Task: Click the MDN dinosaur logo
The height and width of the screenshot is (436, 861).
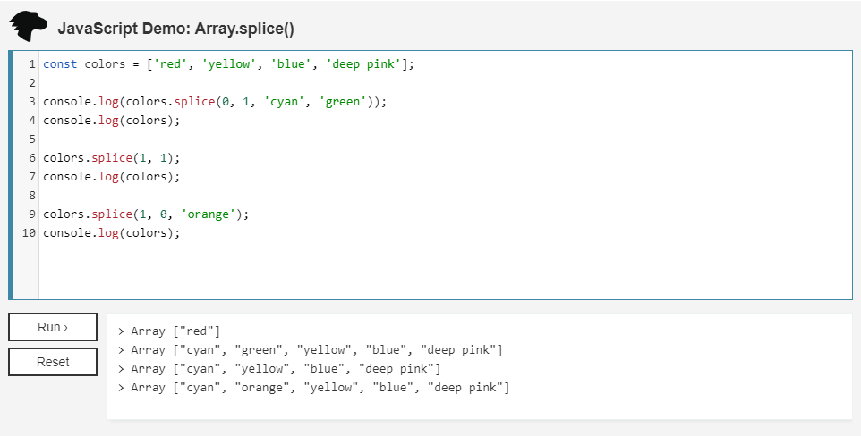Action: (x=29, y=27)
